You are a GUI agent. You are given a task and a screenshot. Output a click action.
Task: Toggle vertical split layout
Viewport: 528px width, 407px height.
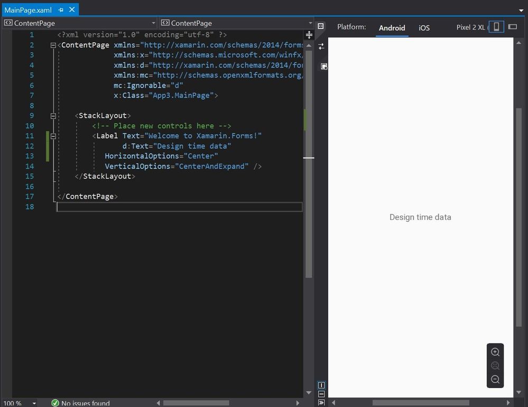coord(321,385)
